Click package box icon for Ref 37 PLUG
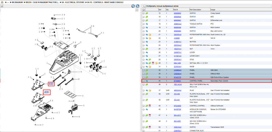This screenshot has height=132, width=272. [x=150, y=90]
